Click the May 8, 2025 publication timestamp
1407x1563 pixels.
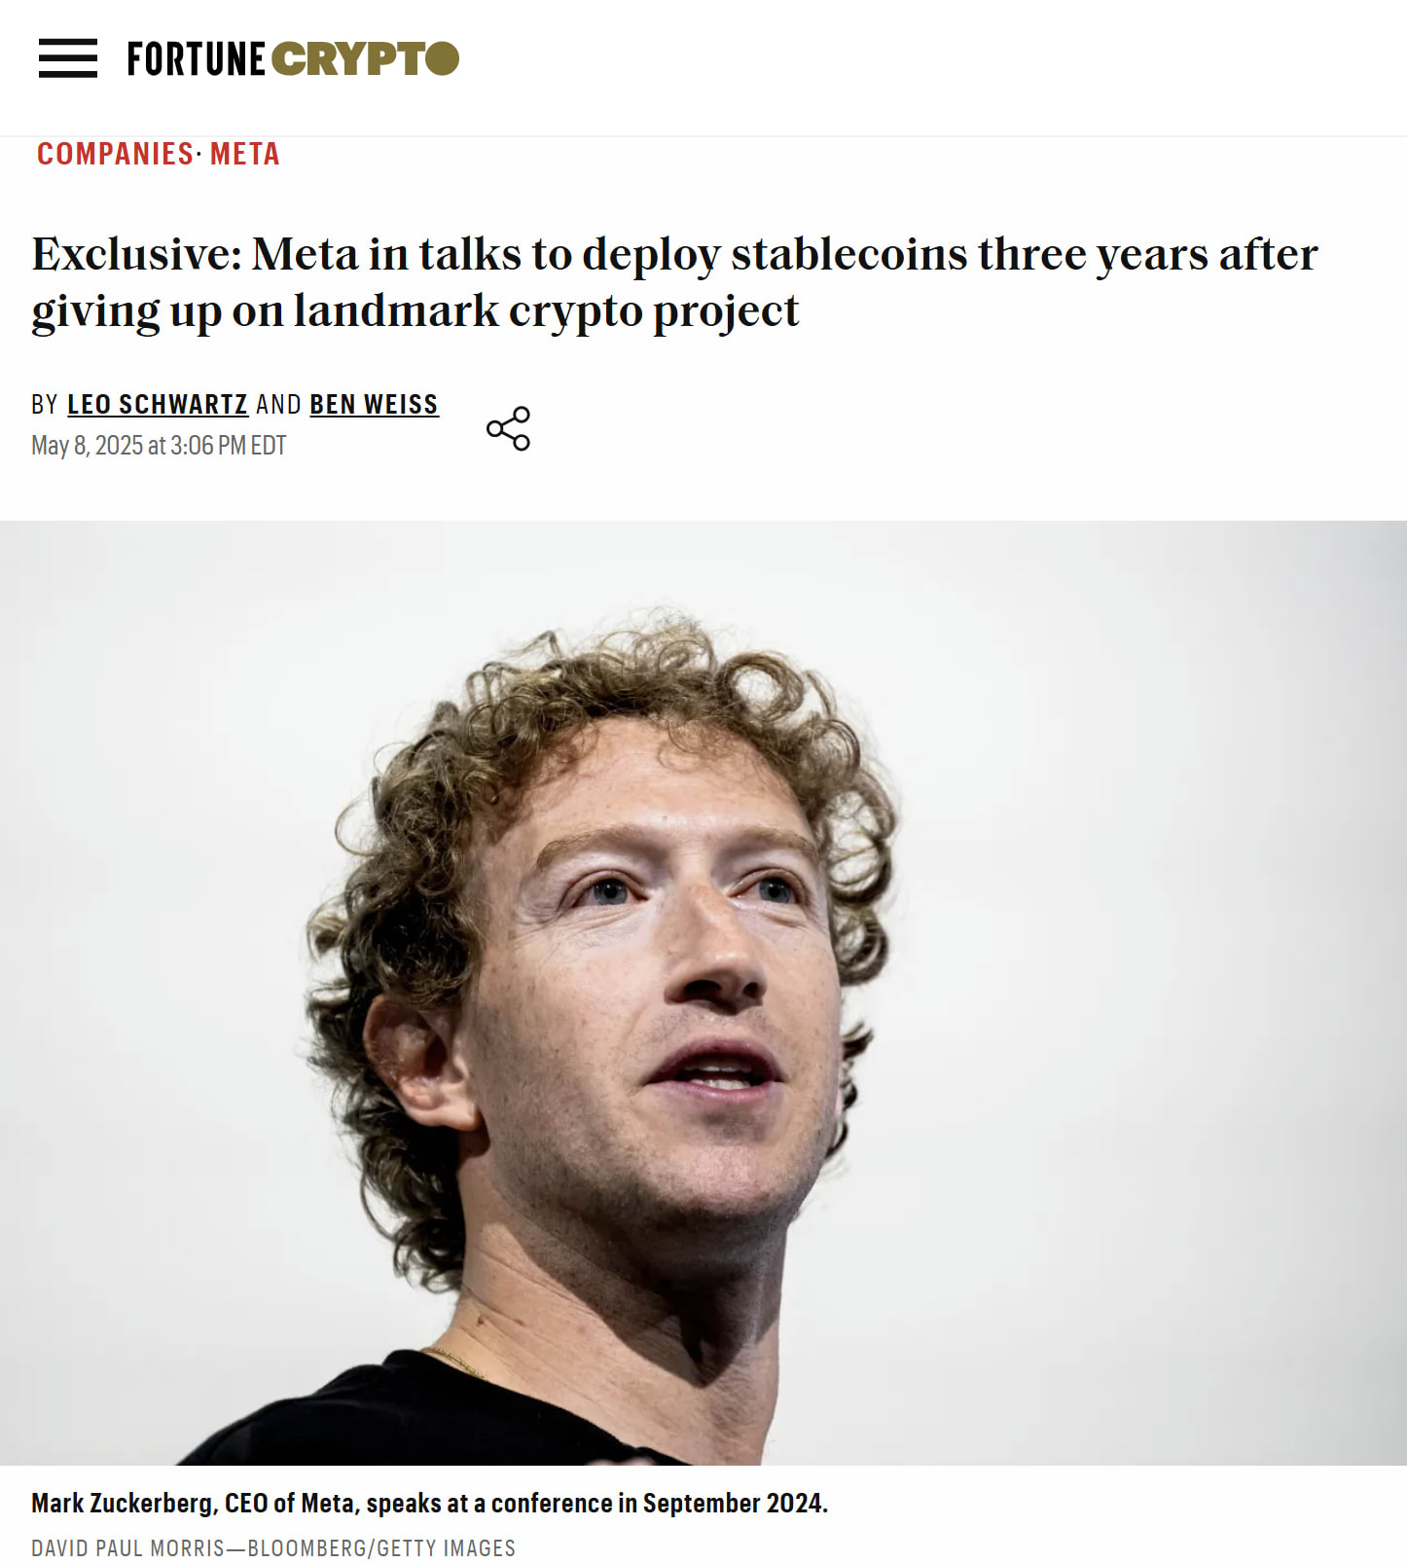(159, 446)
